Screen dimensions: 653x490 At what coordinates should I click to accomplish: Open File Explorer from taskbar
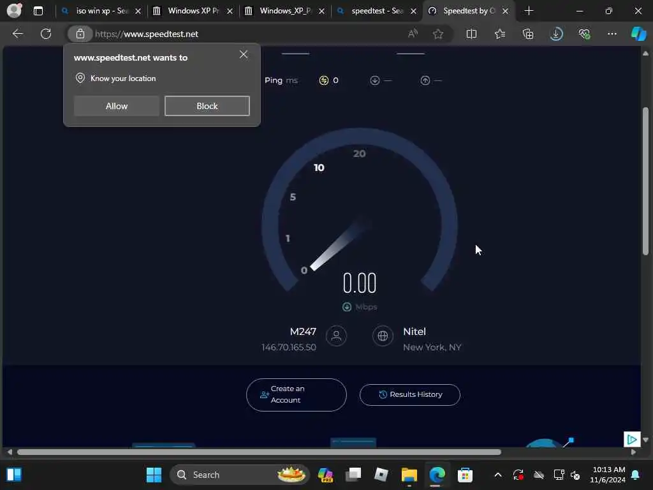[409, 475]
